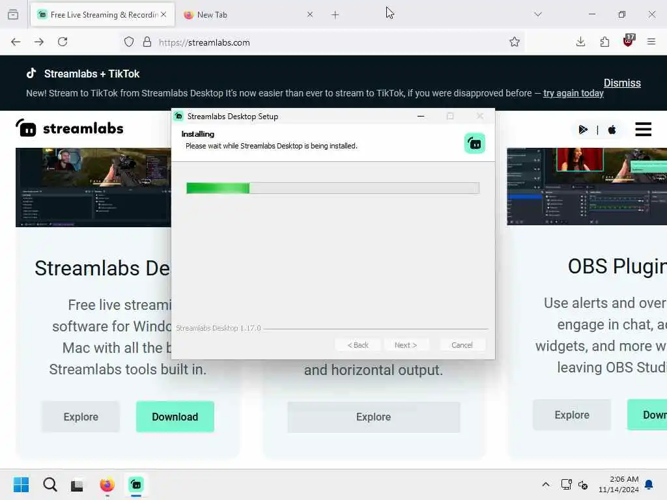Download the OBS Plugin

point(647,415)
